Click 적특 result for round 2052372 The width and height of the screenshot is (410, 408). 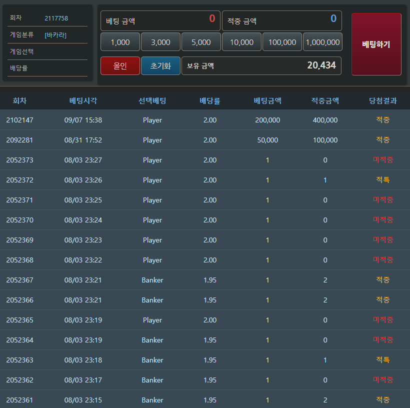coord(383,179)
